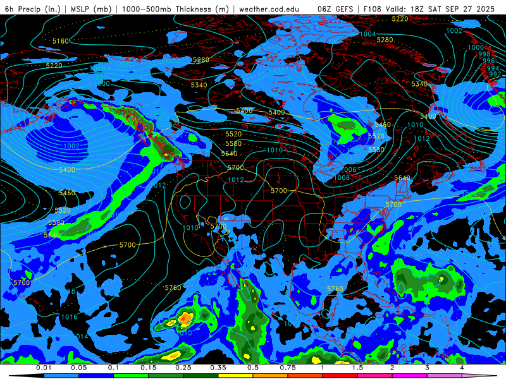Click the light purple 3–4 legend swatch
This screenshot has width=506, height=379.
(x=445, y=376)
